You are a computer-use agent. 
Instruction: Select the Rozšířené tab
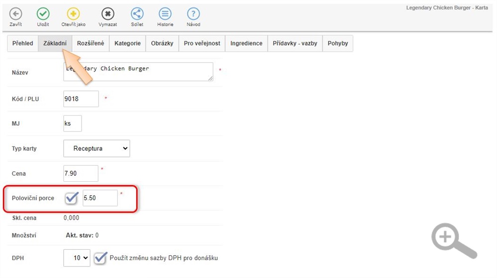91,44
